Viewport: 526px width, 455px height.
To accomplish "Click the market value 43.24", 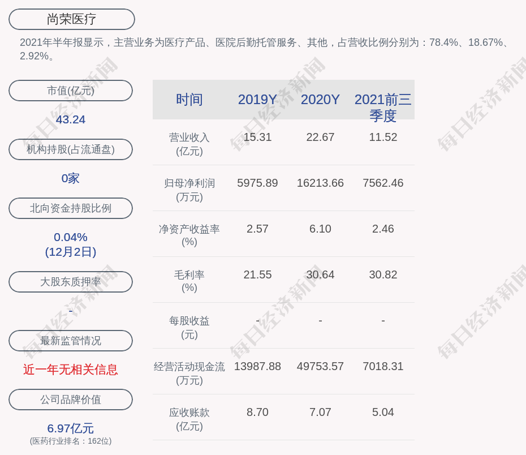I will (71, 119).
